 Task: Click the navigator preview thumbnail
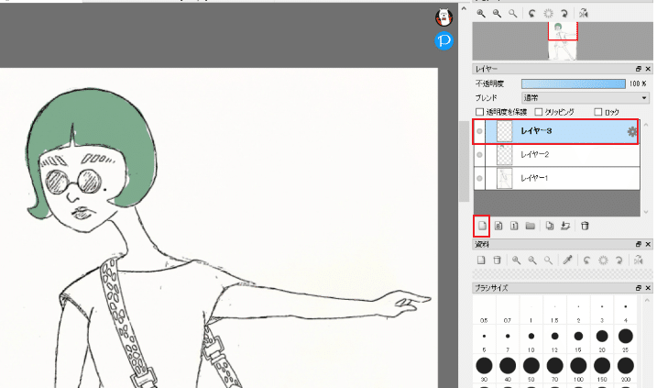point(563,41)
